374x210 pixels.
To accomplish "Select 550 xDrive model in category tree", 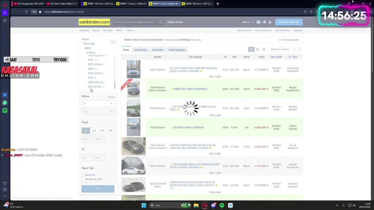I will point(94,87).
